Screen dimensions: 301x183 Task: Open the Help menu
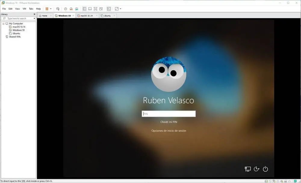coord(39,9)
